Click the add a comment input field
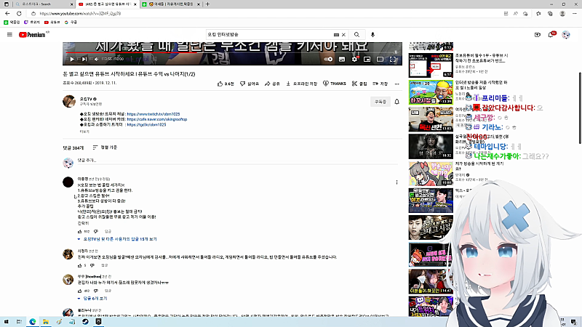 [239, 161]
